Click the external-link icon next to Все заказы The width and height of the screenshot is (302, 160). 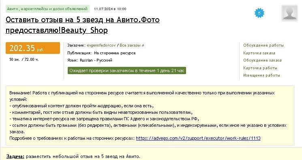point(143,46)
